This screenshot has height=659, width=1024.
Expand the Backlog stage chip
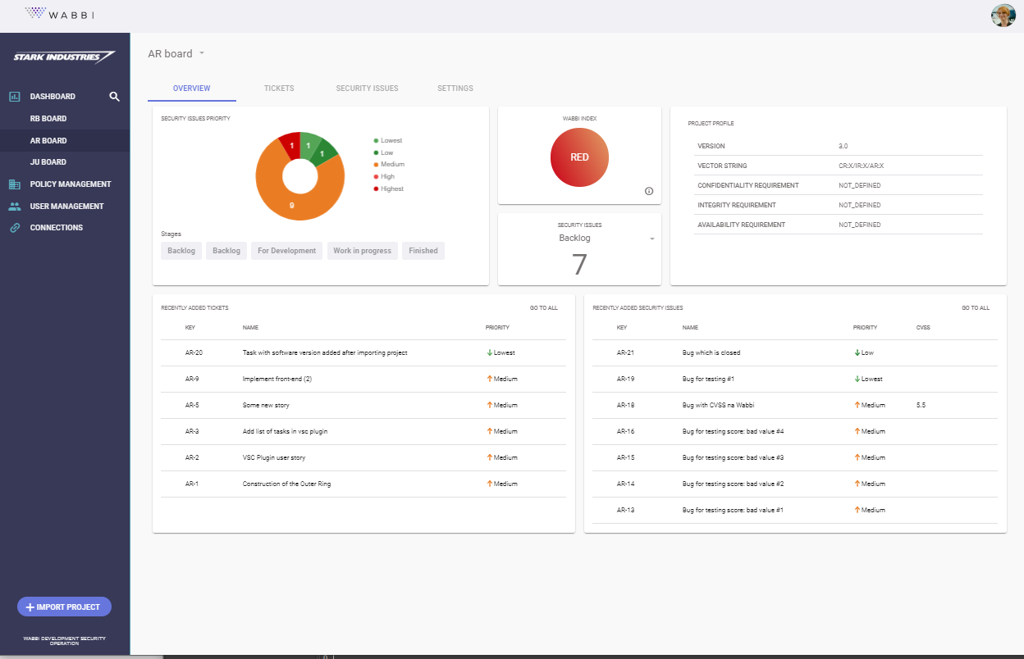click(181, 250)
